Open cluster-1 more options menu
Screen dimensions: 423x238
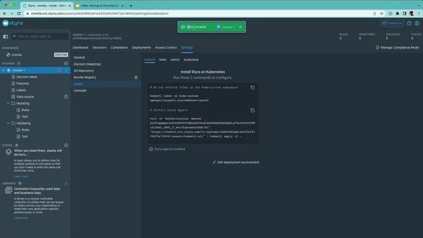coord(66,70)
